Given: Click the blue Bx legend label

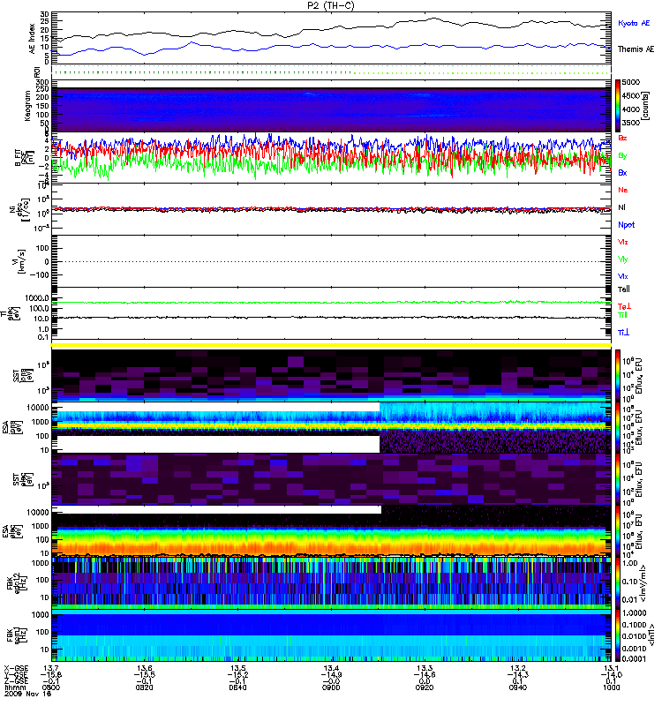Looking at the screenshot, I should 622,172.
